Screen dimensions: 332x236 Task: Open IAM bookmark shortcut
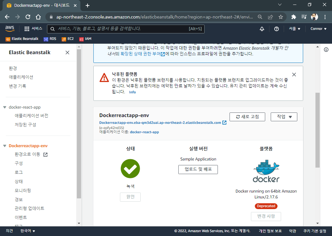(85, 39)
